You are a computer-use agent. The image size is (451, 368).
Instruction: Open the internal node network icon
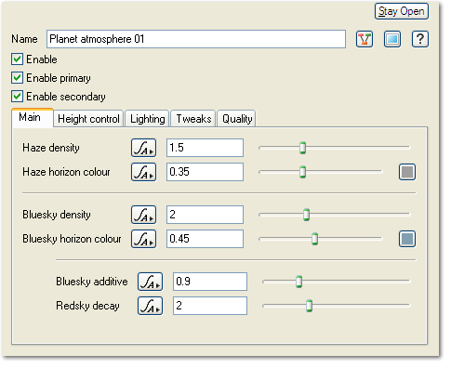click(365, 39)
